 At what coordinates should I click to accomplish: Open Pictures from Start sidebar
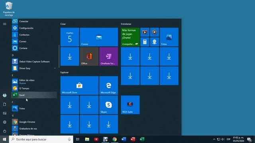point(4,113)
